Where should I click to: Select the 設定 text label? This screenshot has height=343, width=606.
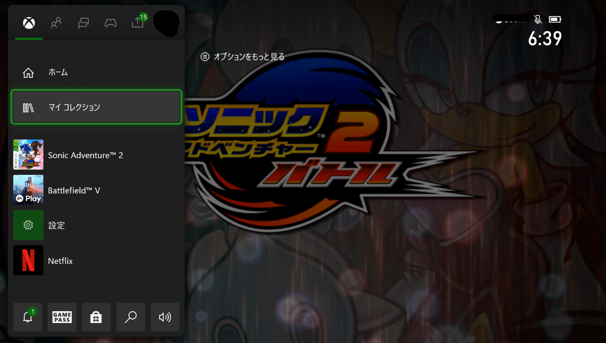tap(57, 225)
